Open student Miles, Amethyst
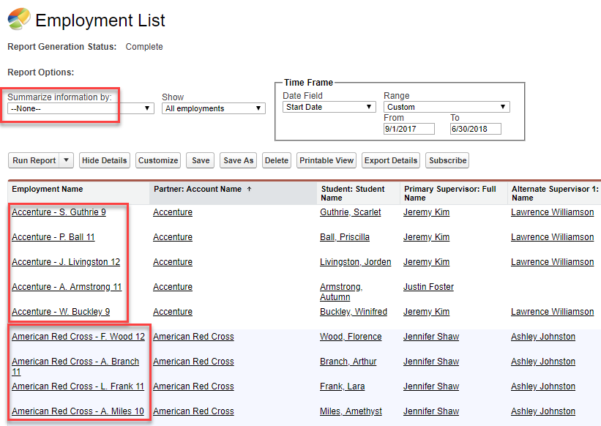601x426 pixels. [x=351, y=411]
